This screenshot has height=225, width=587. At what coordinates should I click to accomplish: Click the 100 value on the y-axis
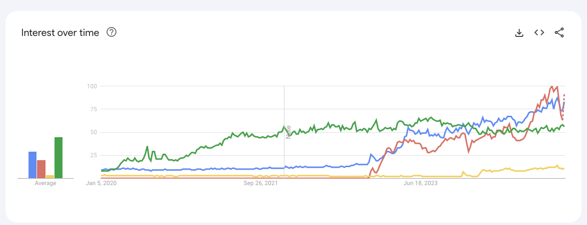(91, 86)
